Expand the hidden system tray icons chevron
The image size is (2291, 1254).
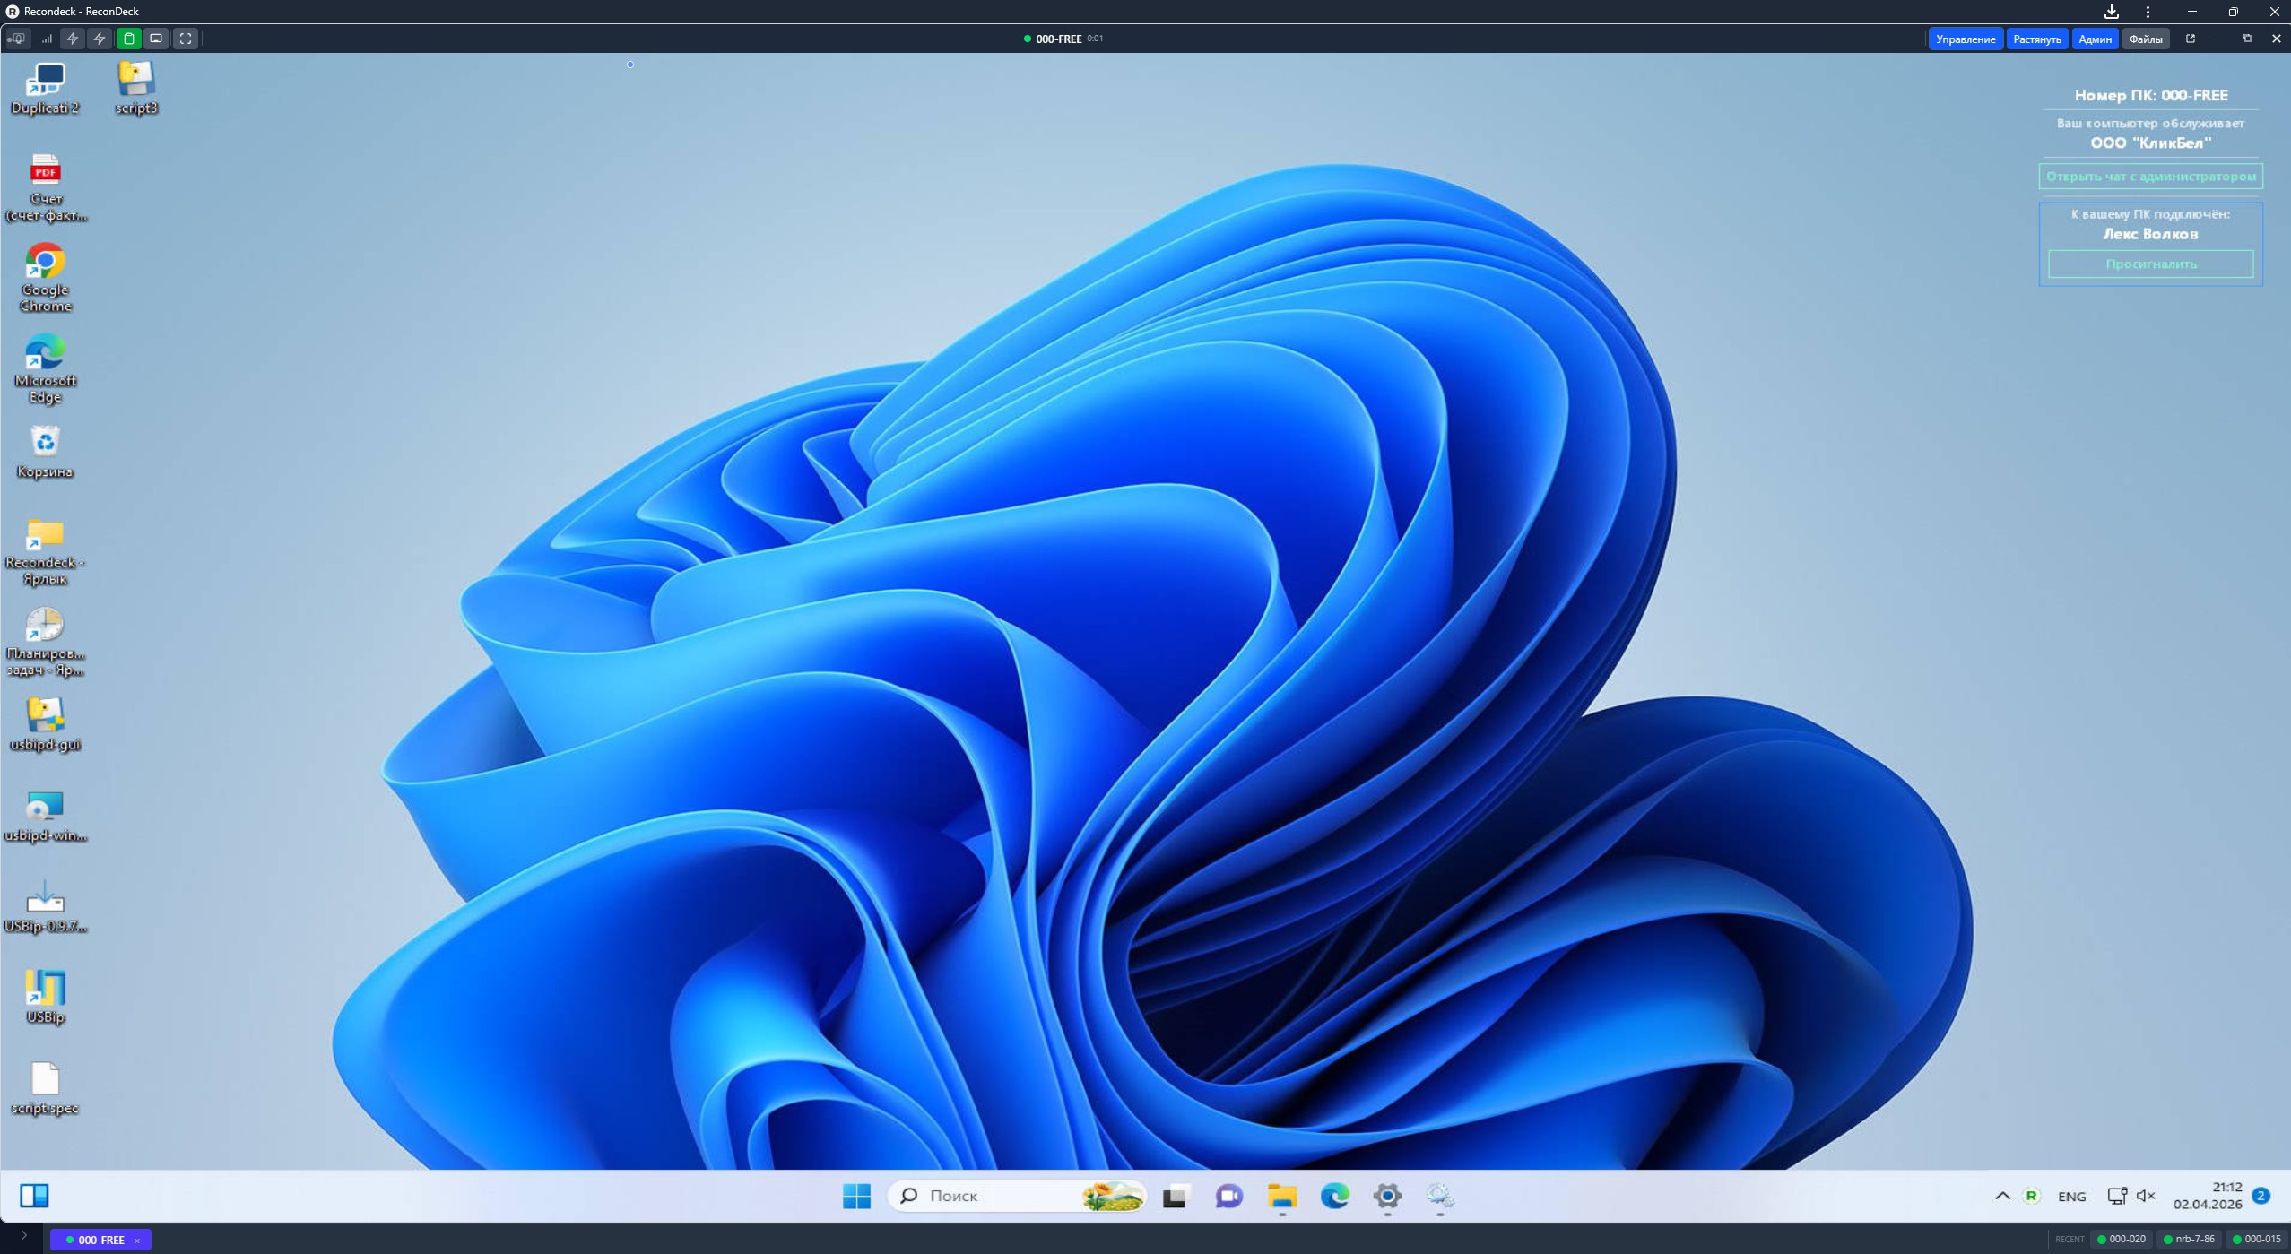pos(2001,1196)
